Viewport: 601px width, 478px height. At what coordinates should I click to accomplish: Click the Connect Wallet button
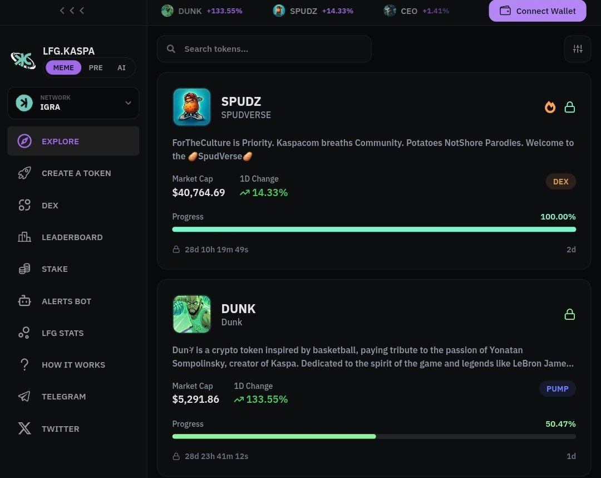point(538,11)
